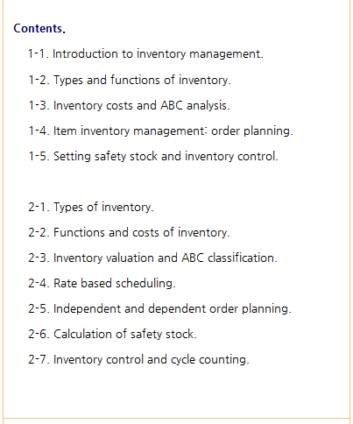Click the words "inventory control" in item 1-5

coord(231,157)
